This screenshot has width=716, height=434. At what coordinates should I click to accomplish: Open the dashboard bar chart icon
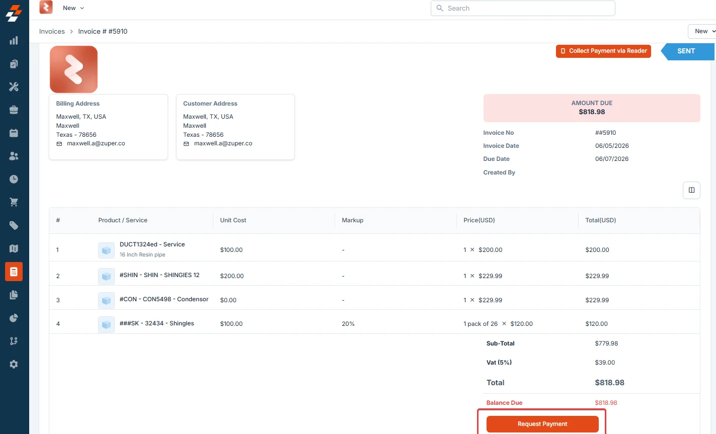pos(14,41)
